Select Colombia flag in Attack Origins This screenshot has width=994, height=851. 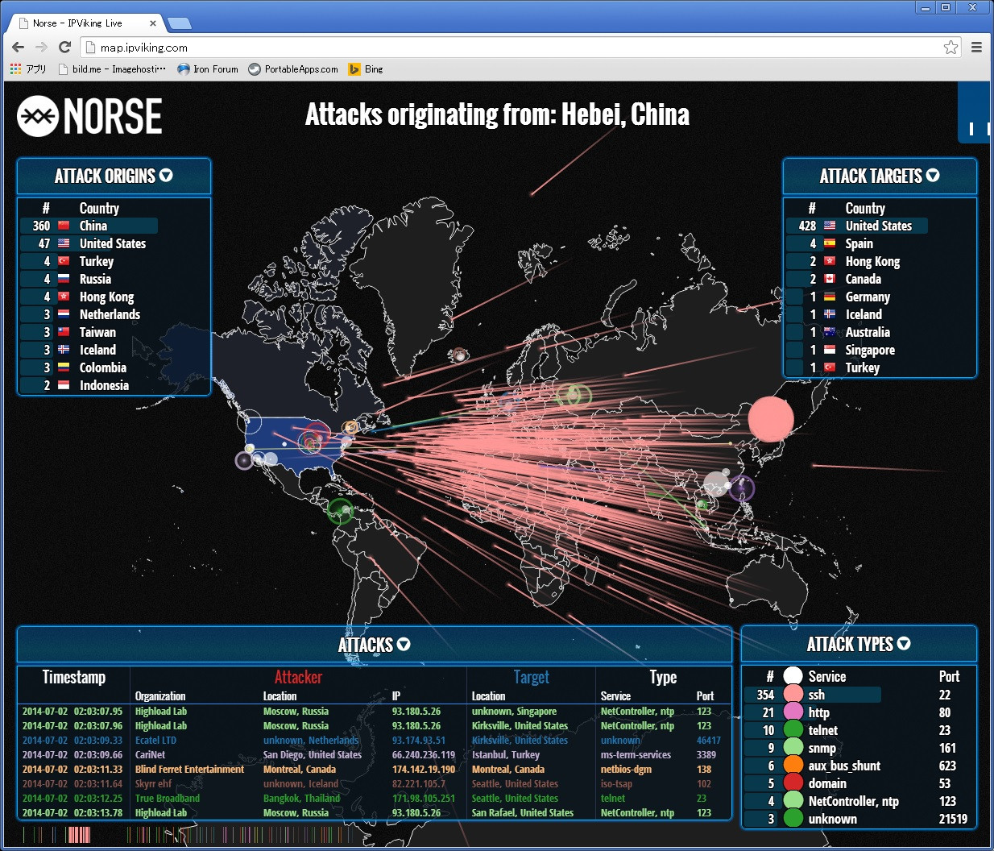(64, 367)
